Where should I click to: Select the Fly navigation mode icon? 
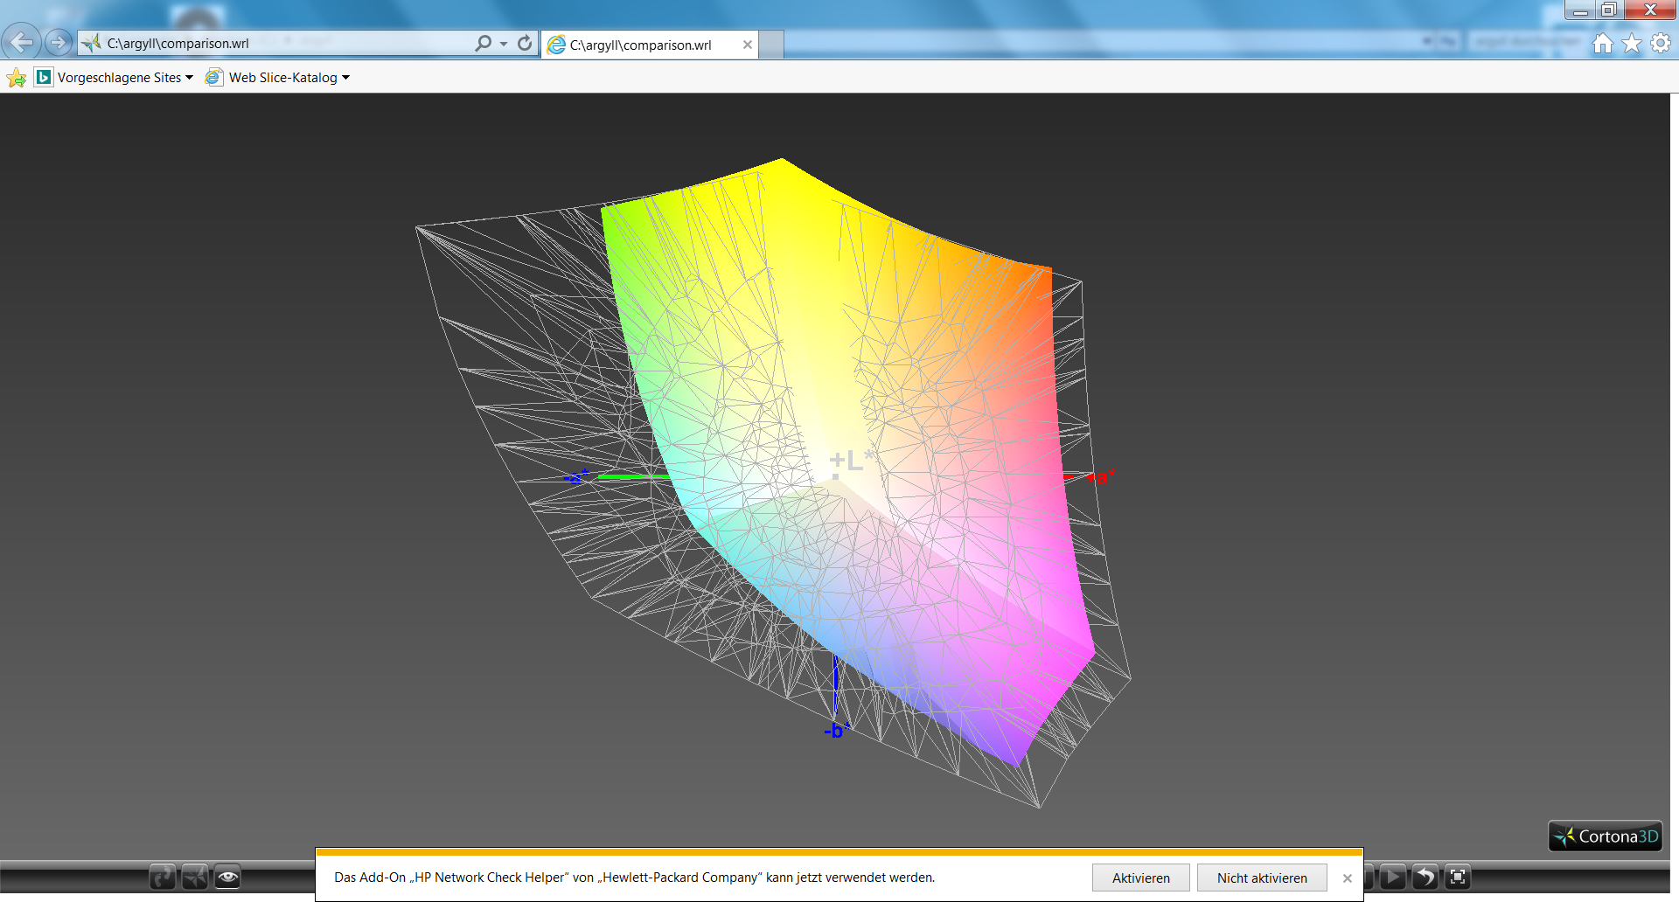195,877
